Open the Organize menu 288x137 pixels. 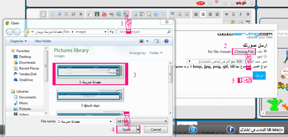18,41
